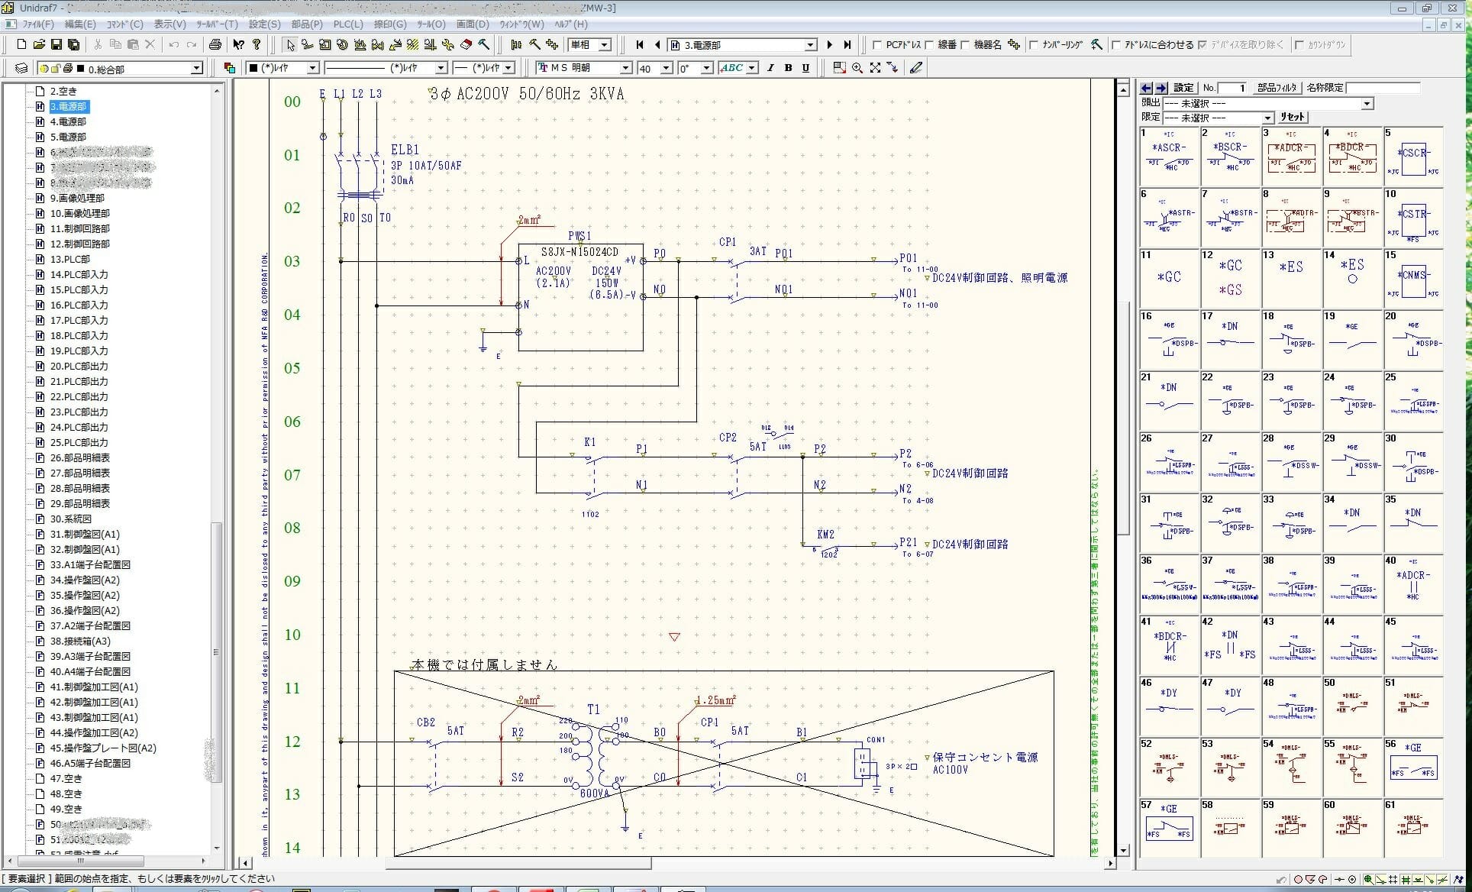Open the 単相 phase dropdown
This screenshot has height=892, width=1472.
pos(605,45)
